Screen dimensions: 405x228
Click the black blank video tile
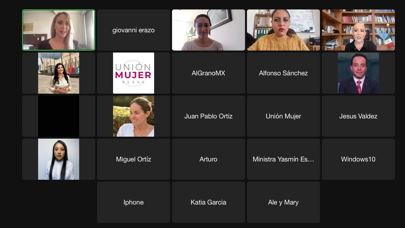59,116
